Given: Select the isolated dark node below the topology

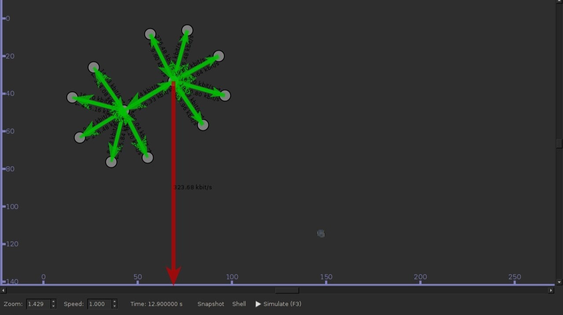Looking at the screenshot, I should [320, 233].
